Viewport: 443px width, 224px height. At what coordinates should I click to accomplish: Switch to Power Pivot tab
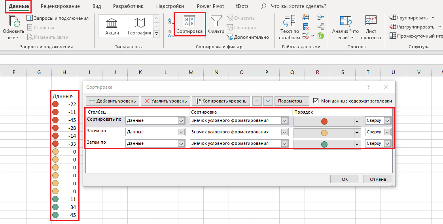point(210,6)
